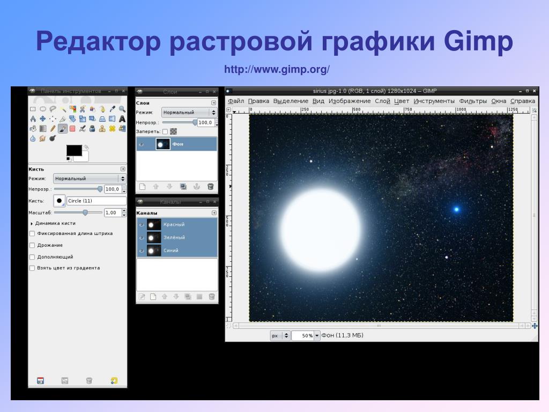
Task: Open Каналы panel tab menu arrow
Action: tap(214, 212)
